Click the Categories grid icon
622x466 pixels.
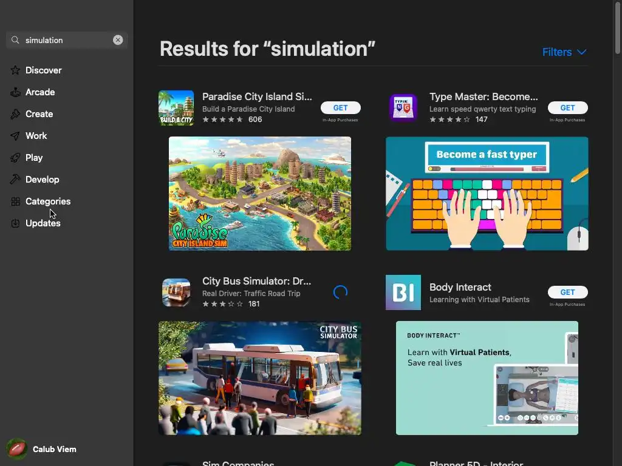(x=15, y=201)
